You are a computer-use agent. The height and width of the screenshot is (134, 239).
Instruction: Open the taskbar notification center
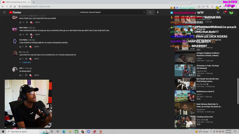click(x=235, y=131)
